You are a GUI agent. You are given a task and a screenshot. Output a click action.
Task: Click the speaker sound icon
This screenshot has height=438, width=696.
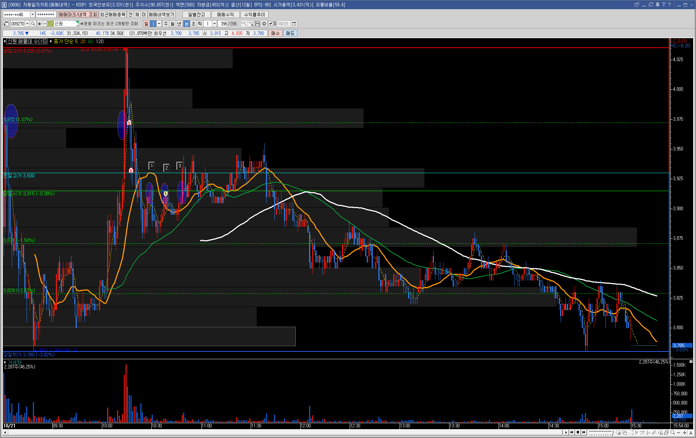point(40,24)
